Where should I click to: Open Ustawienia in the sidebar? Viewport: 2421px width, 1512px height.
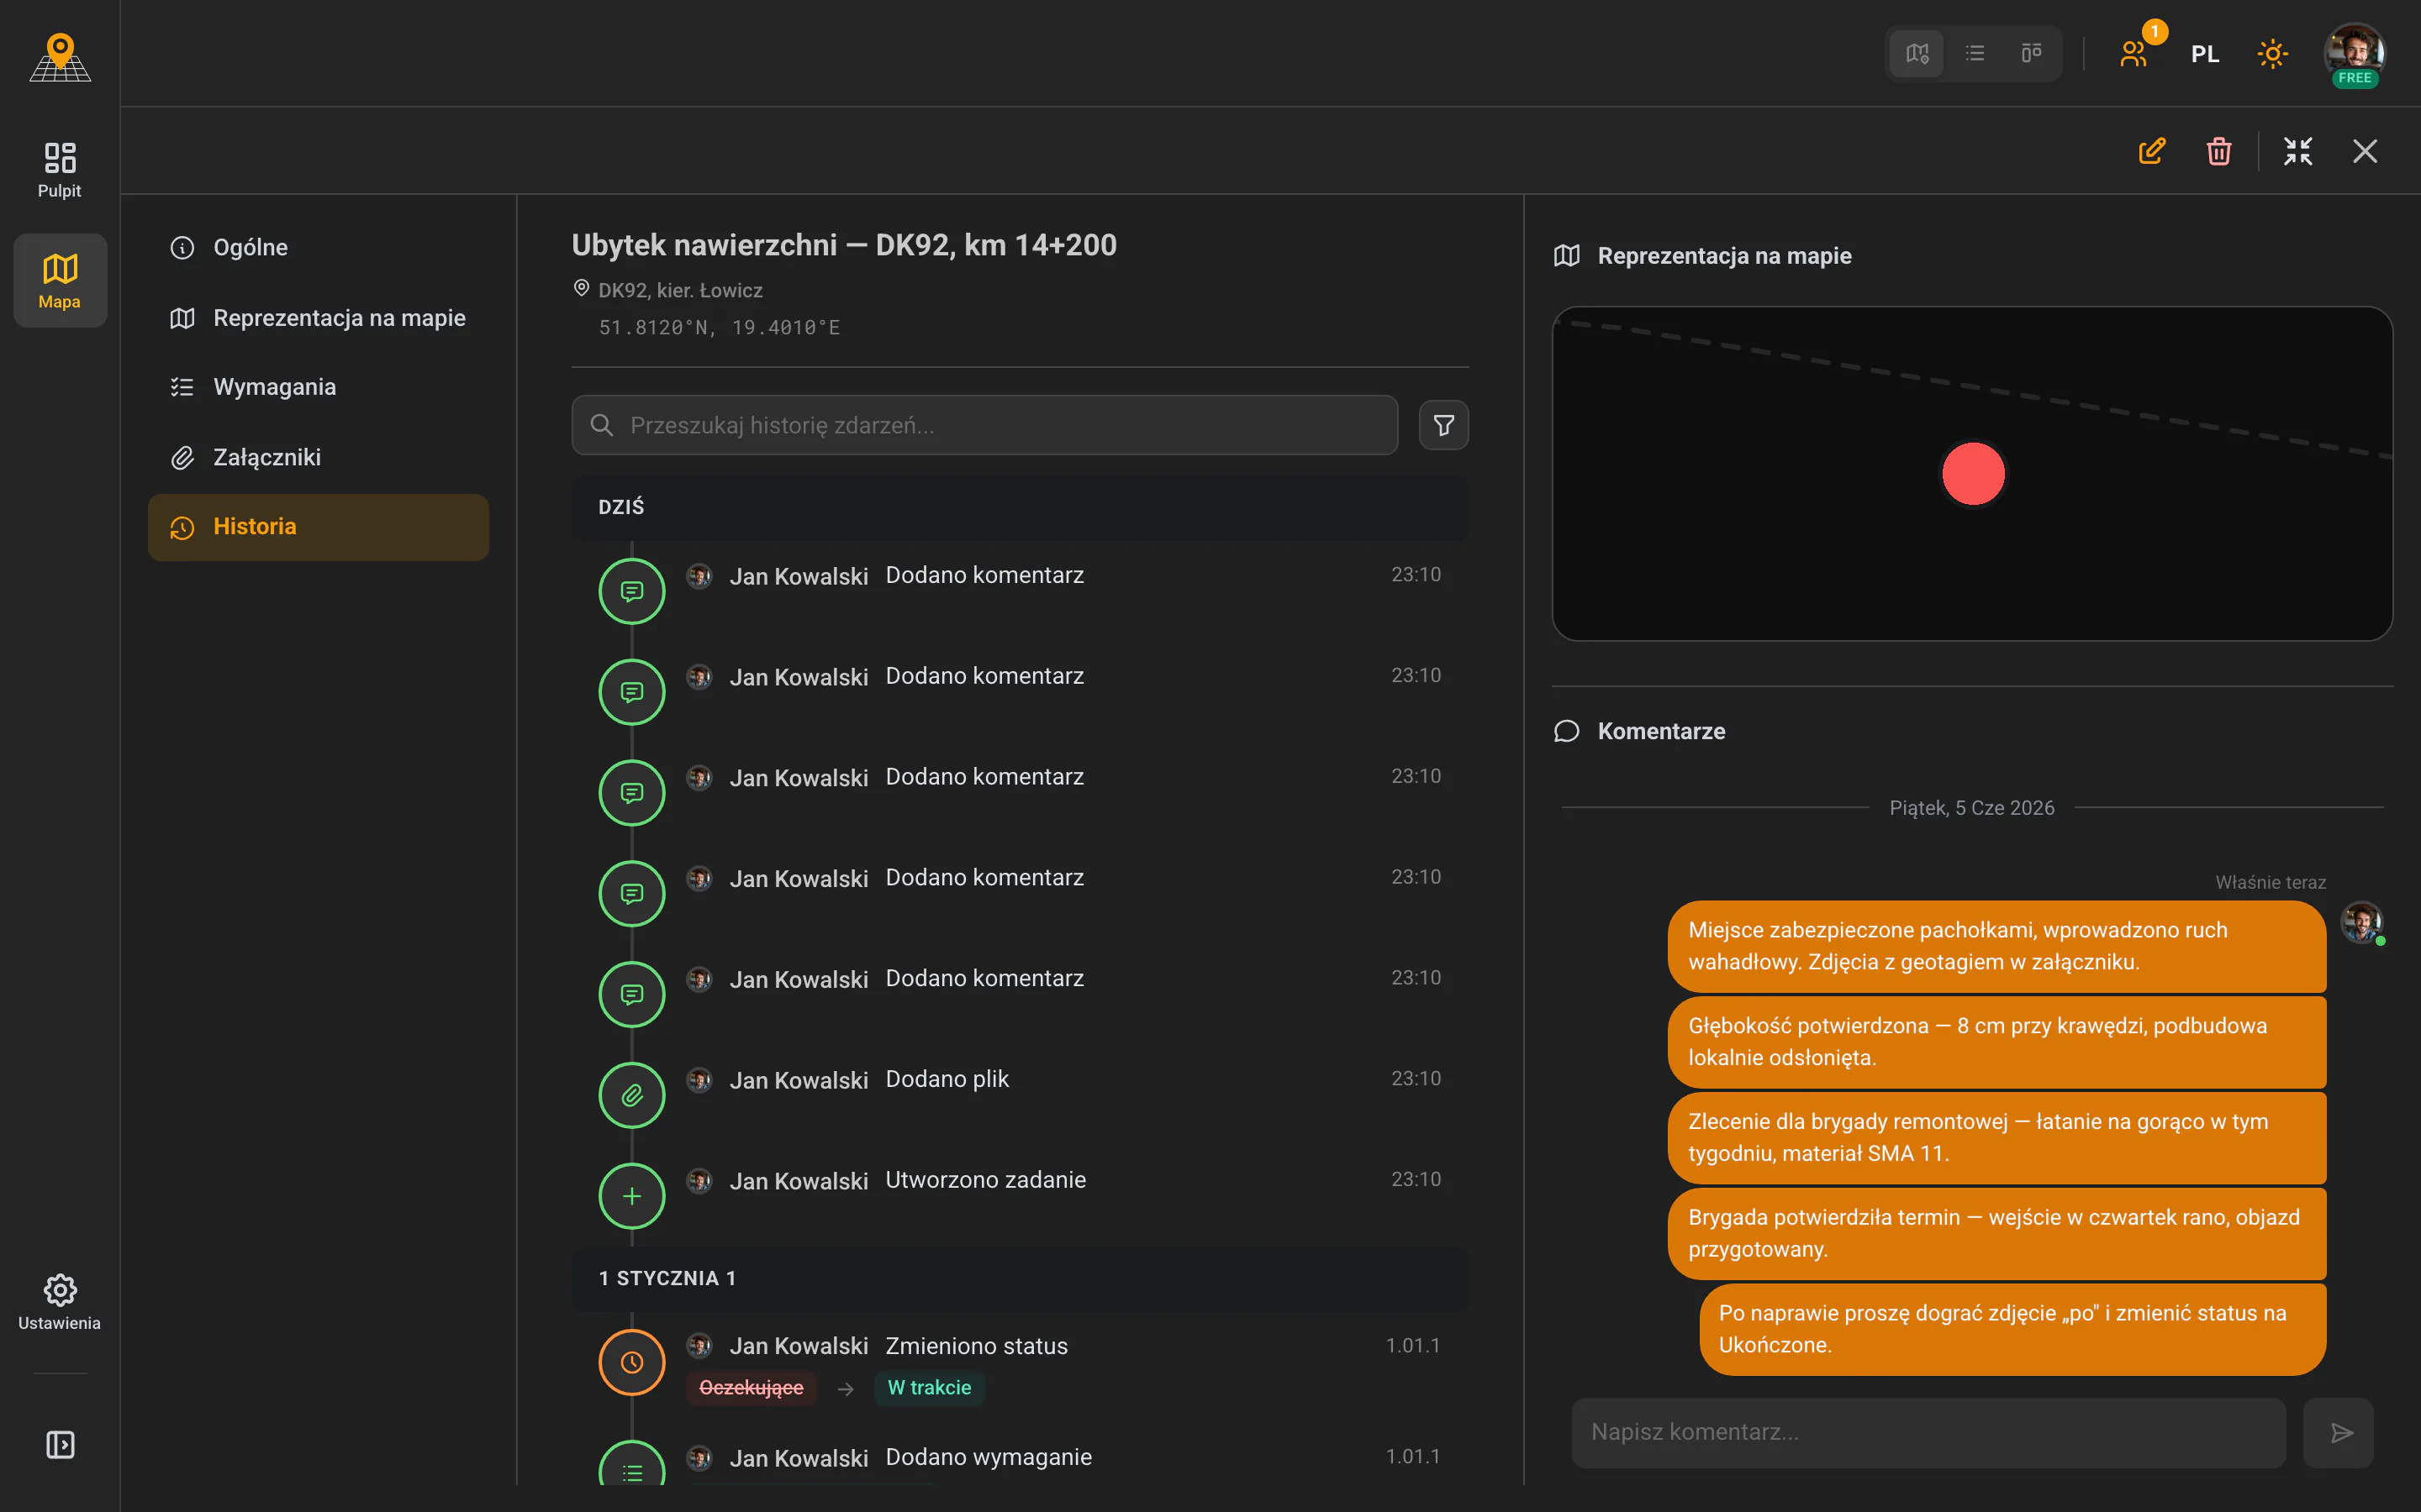pyautogui.click(x=60, y=1302)
